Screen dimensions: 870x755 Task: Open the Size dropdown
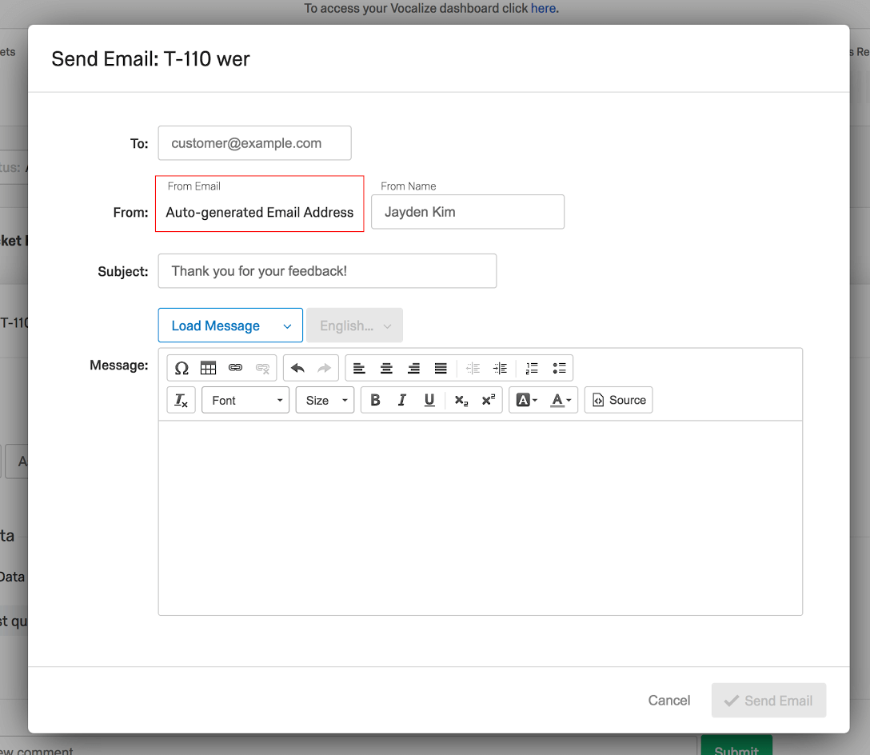tap(325, 400)
